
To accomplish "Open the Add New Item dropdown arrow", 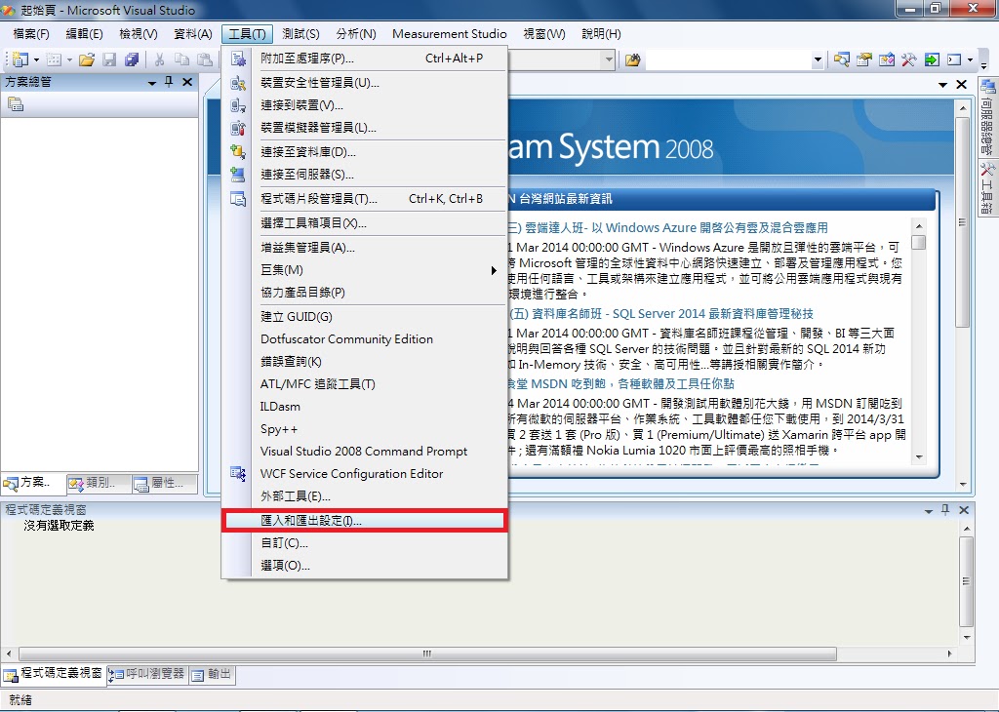I will (x=69, y=59).
